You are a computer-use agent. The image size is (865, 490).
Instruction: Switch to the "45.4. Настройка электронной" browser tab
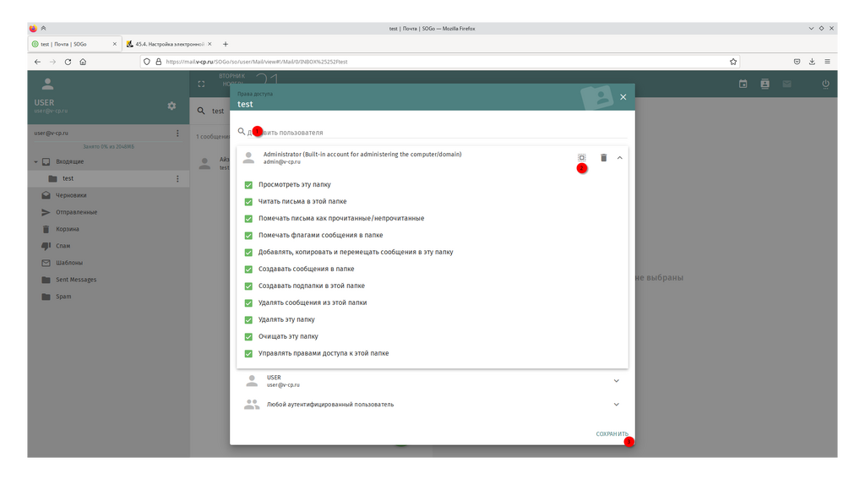click(x=167, y=44)
